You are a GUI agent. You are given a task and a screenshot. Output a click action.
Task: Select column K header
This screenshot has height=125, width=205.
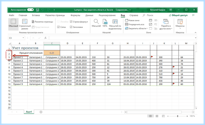point(164,43)
